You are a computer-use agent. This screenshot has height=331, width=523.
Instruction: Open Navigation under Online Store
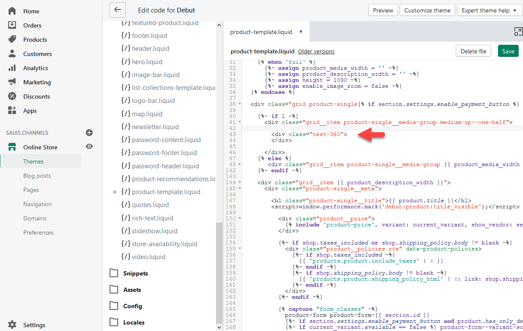point(38,204)
